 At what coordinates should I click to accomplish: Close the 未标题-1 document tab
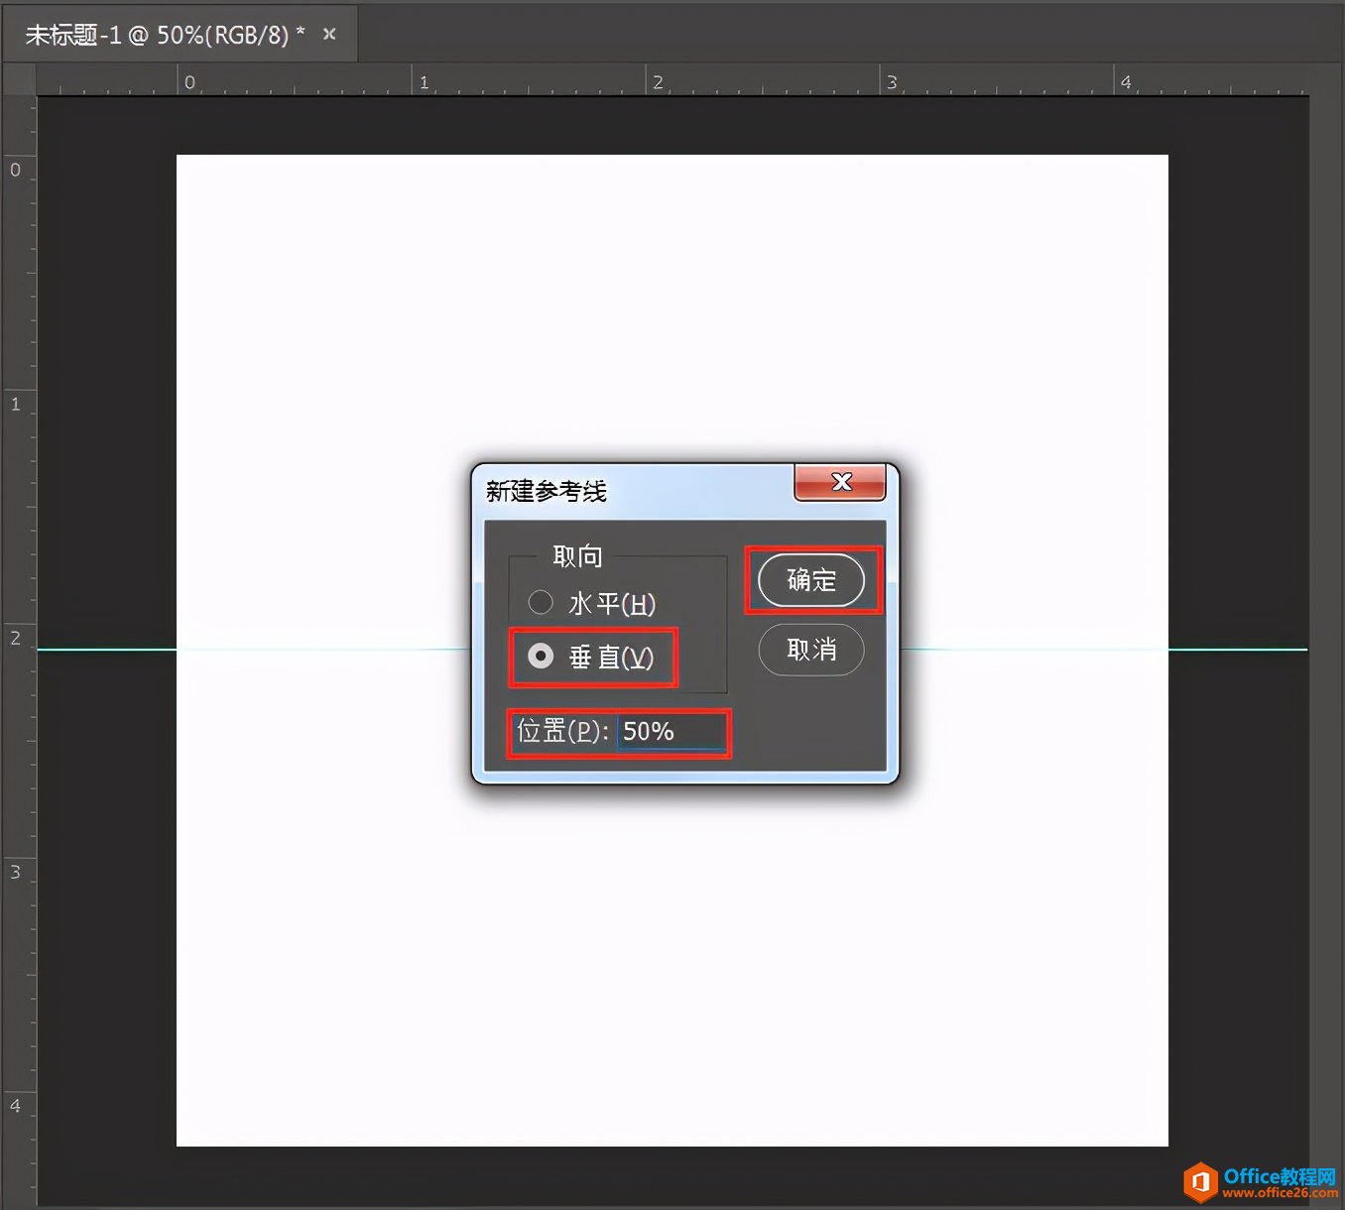[x=330, y=34]
